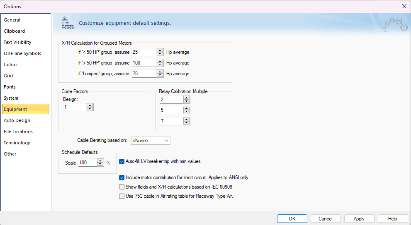Switch to the Auto Design category
Screen dimensions: 411x225
tap(17, 120)
